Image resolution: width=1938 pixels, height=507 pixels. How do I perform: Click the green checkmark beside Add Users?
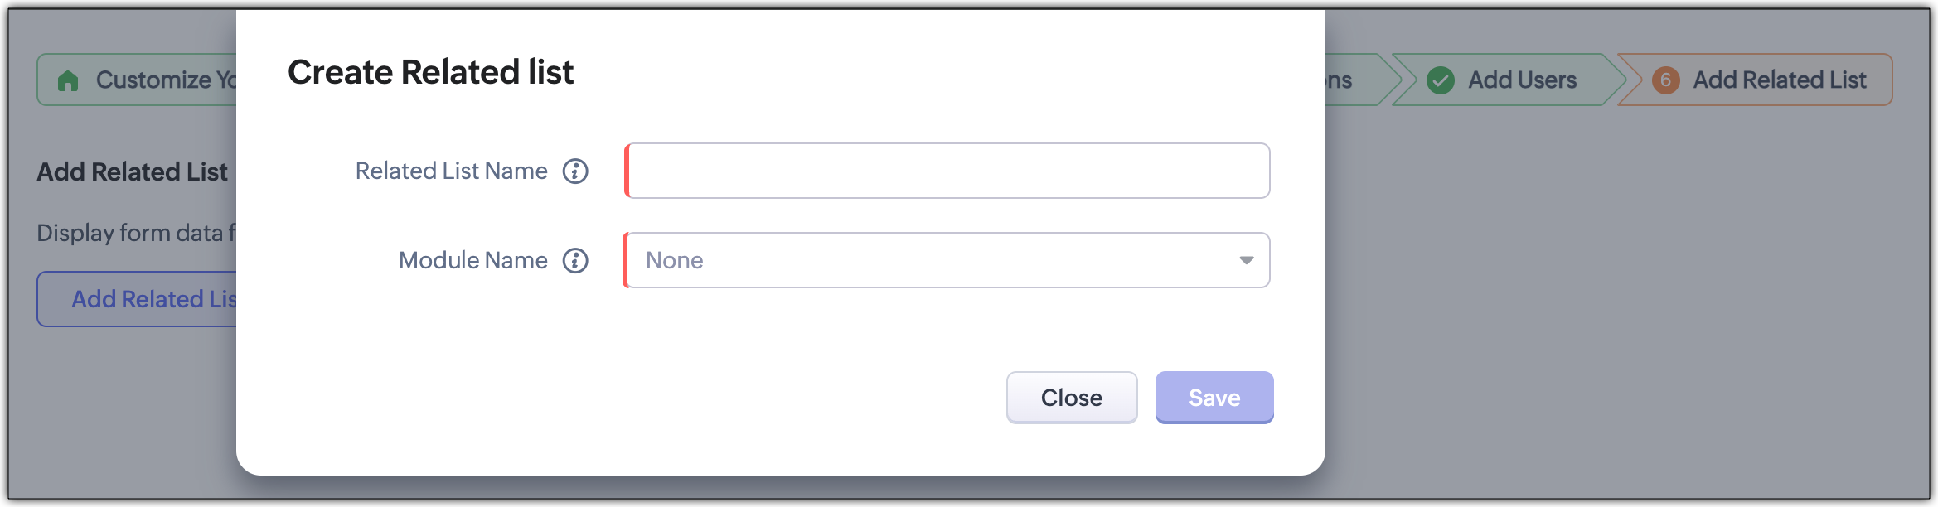(x=1441, y=80)
